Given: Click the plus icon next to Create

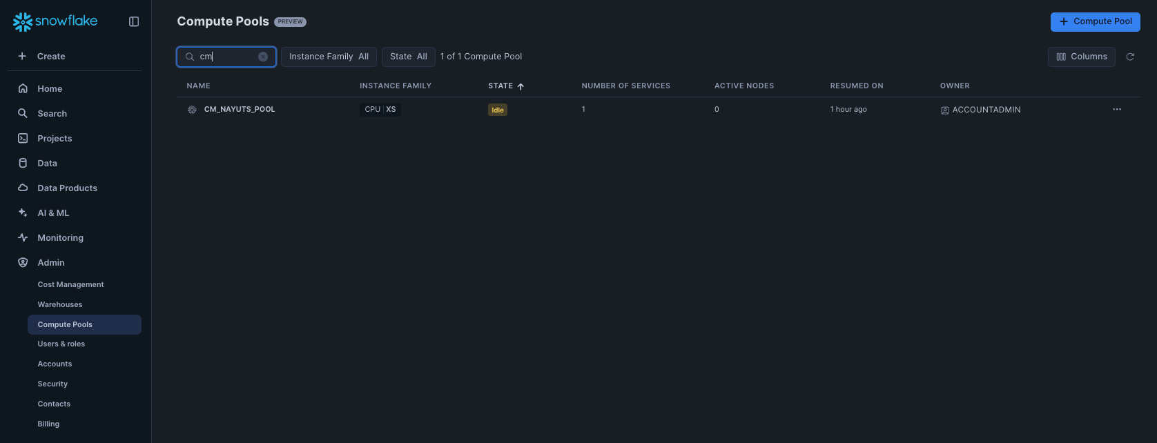Looking at the screenshot, I should point(22,56).
